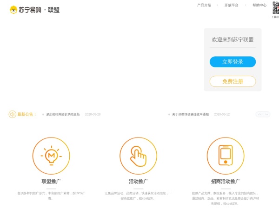Click the 招商活动推广 phone icon
Screen dimensions: 279x209
(226, 156)
